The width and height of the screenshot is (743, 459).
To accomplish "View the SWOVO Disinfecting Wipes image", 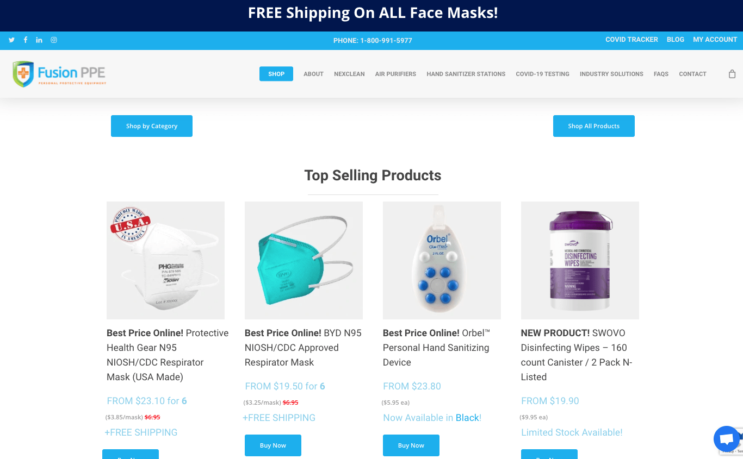I will 580,260.
